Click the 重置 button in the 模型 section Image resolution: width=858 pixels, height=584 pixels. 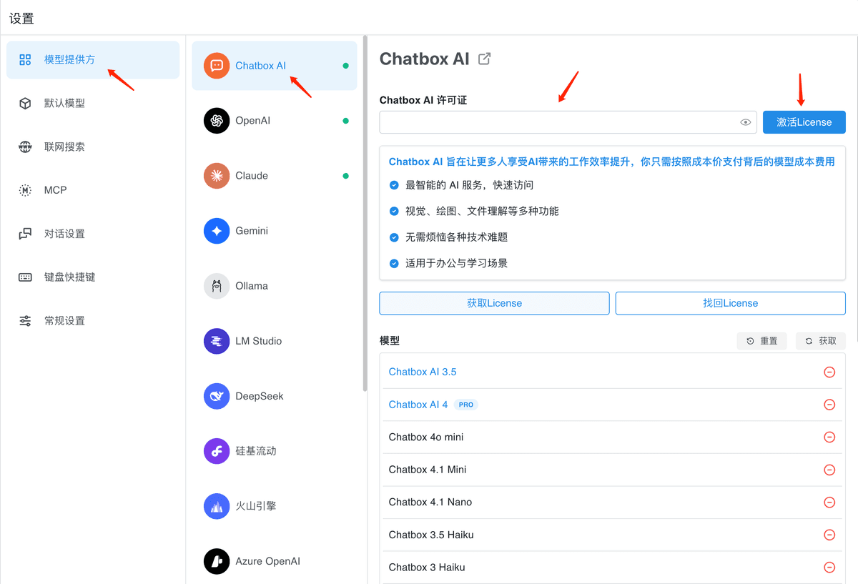pos(761,341)
